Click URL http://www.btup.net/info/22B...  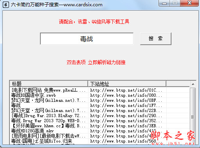126,110
